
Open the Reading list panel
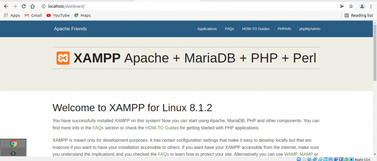point(359,15)
